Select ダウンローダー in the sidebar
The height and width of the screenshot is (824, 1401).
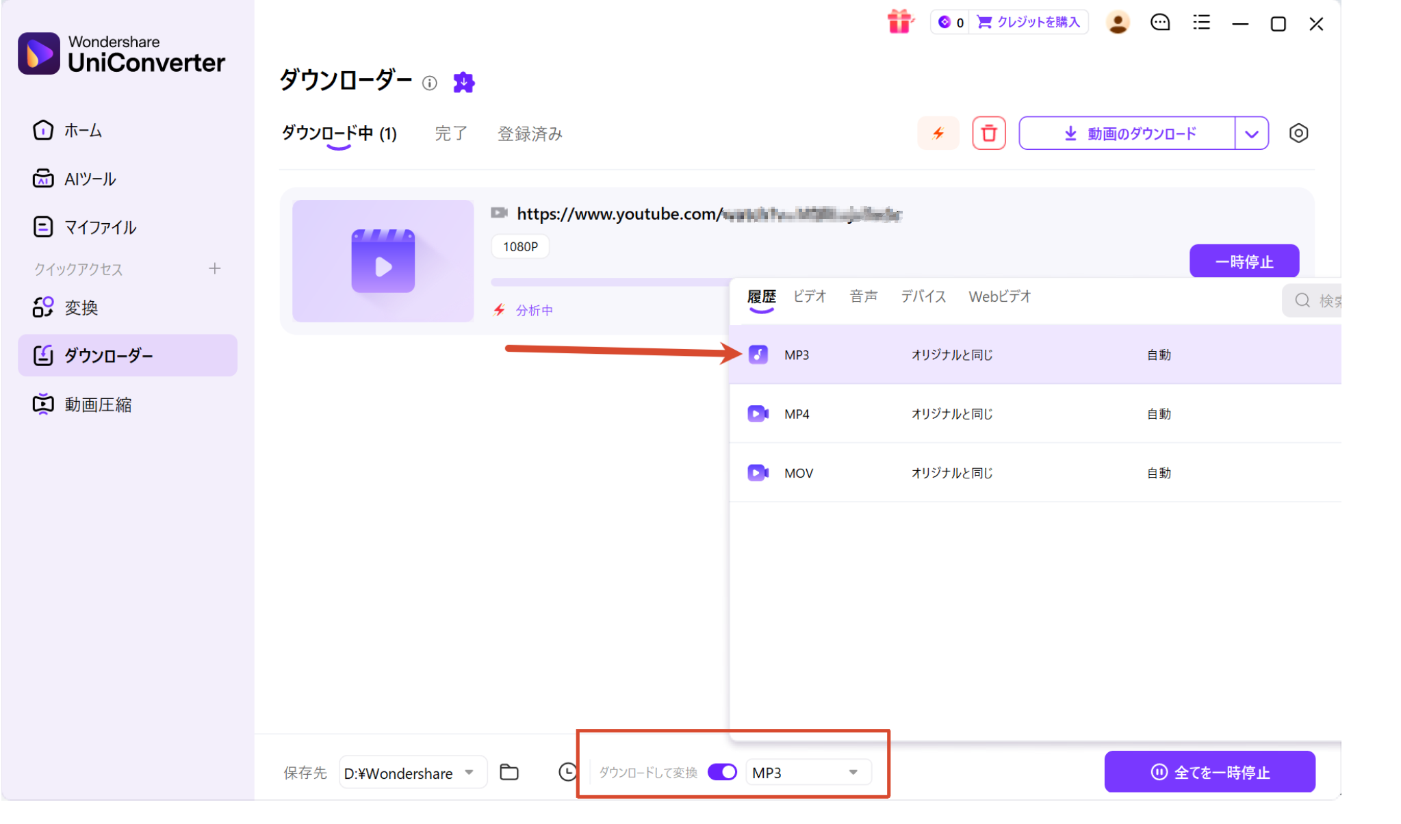(x=127, y=355)
